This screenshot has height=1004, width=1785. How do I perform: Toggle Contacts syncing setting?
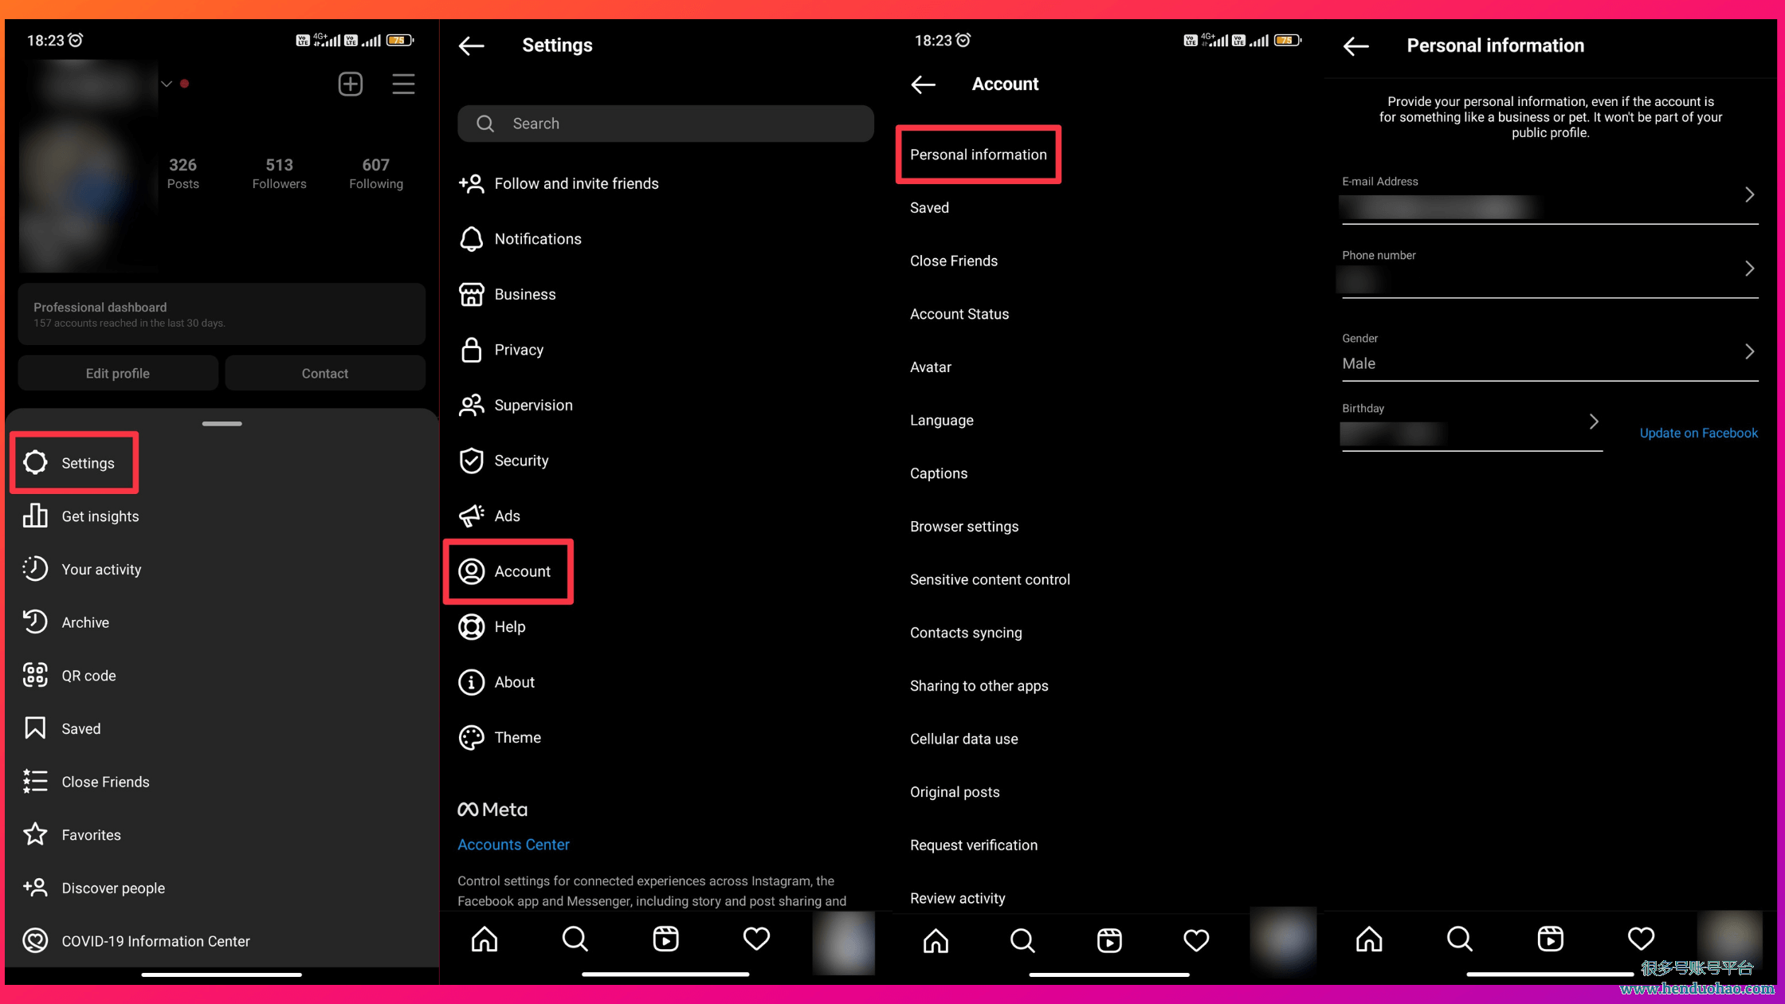[965, 633]
